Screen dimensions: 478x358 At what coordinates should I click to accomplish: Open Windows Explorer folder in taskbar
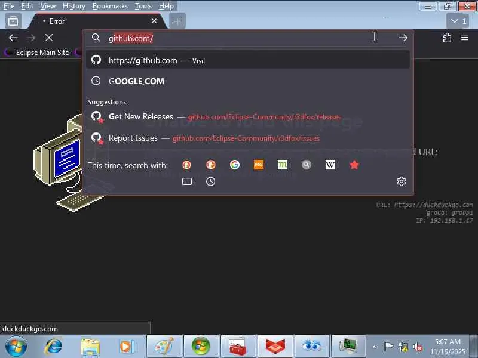coord(90,347)
